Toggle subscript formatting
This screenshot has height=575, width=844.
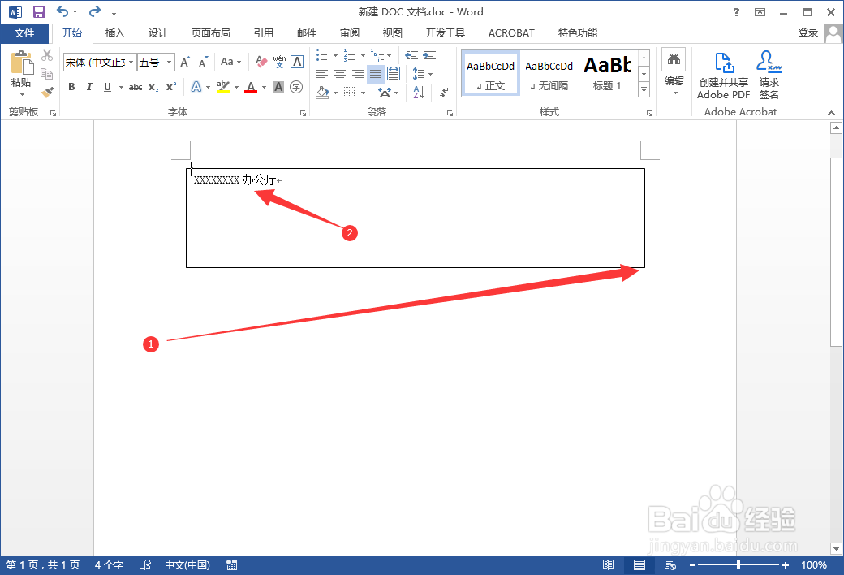(x=153, y=87)
